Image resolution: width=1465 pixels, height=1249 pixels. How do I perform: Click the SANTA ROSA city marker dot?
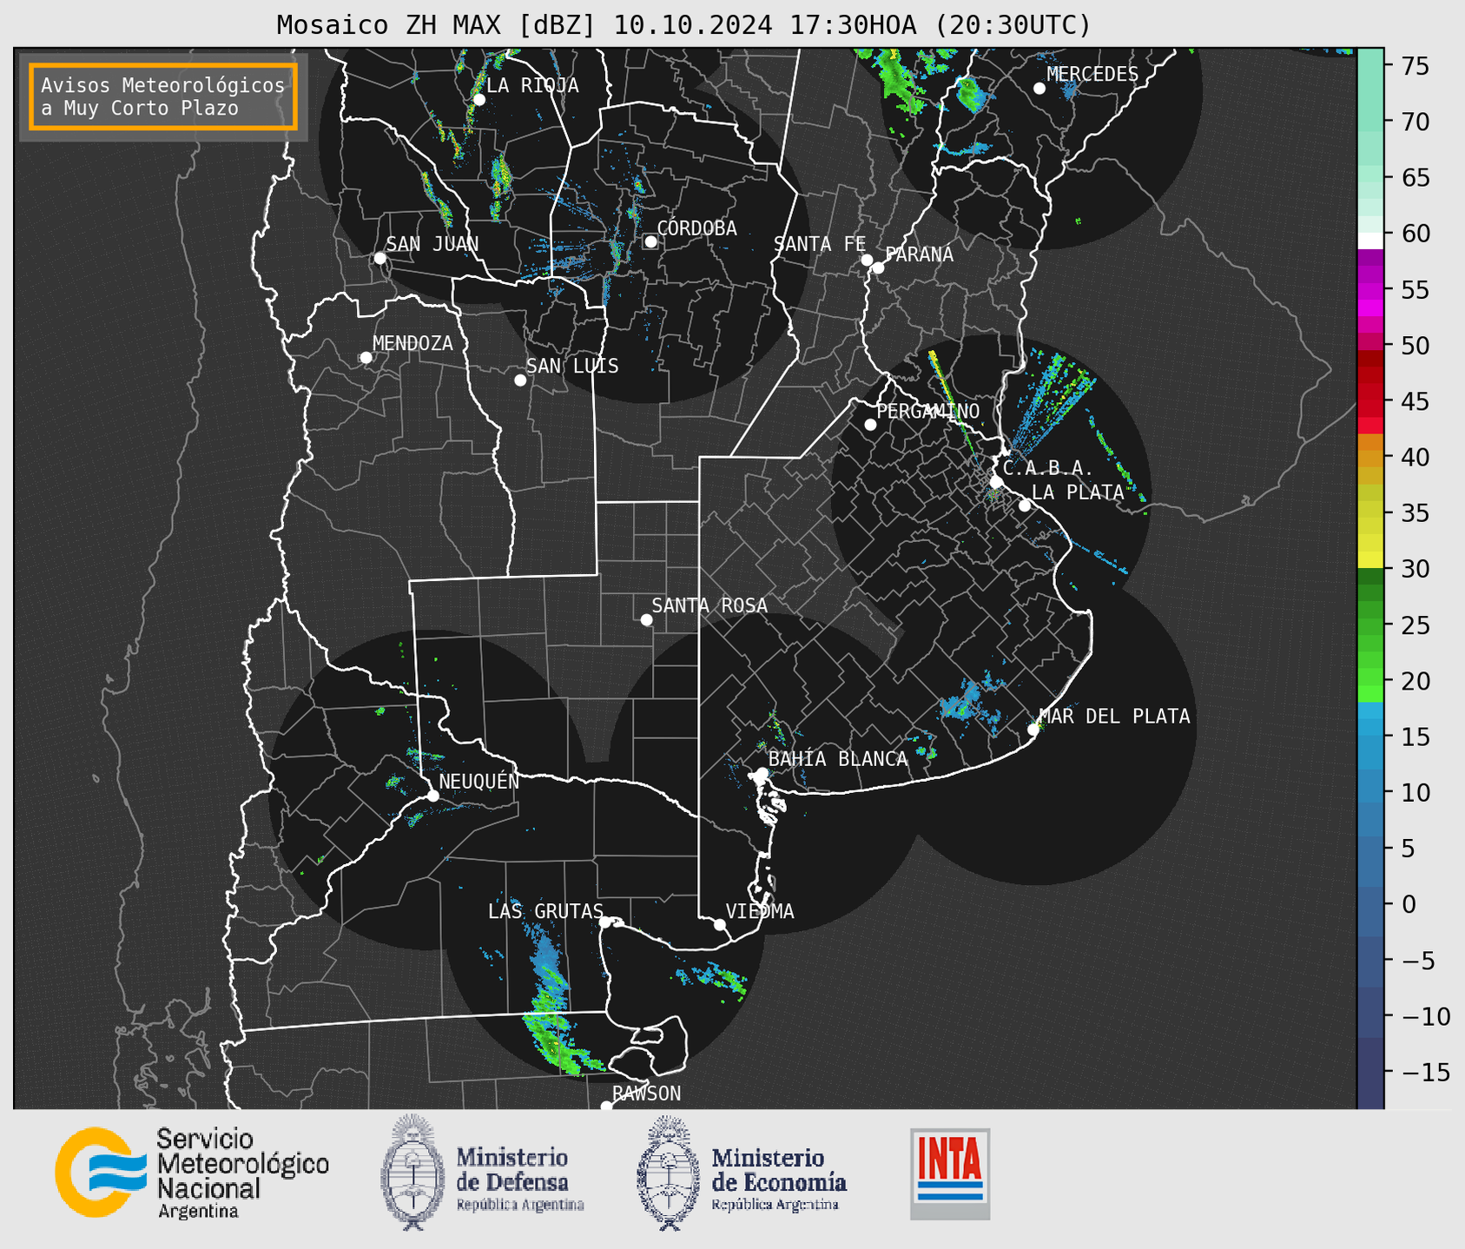pyautogui.click(x=646, y=620)
